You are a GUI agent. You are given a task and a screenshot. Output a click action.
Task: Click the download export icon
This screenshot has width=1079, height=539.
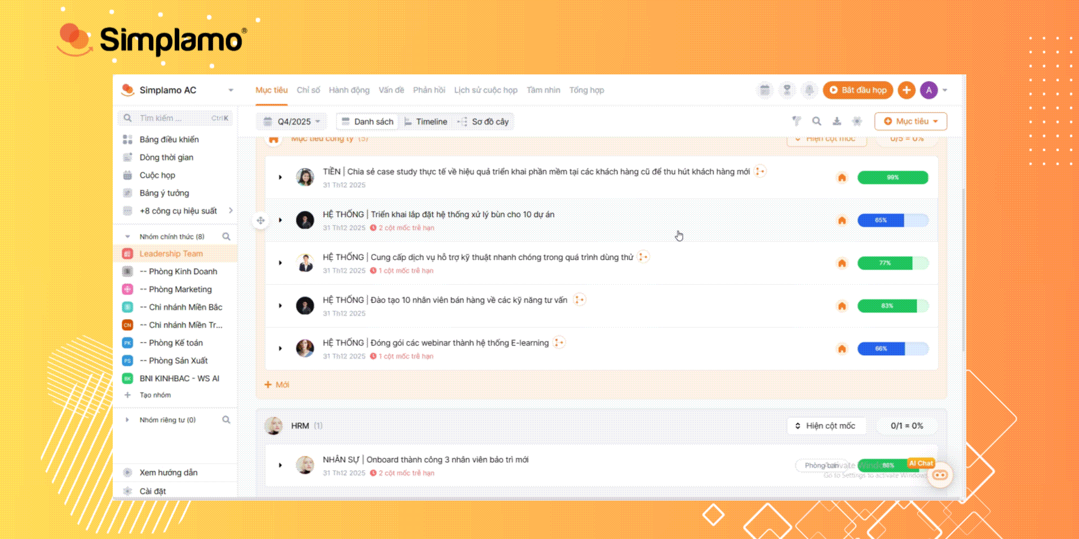[x=837, y=121]
